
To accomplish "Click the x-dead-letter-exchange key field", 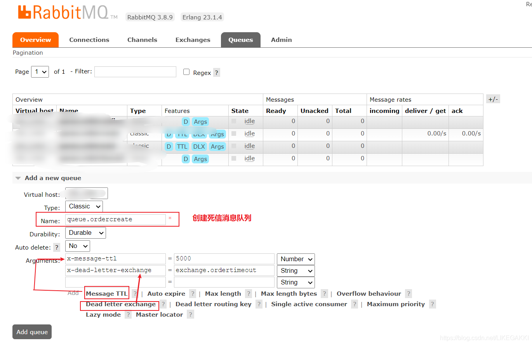I will tap(115, 270).
